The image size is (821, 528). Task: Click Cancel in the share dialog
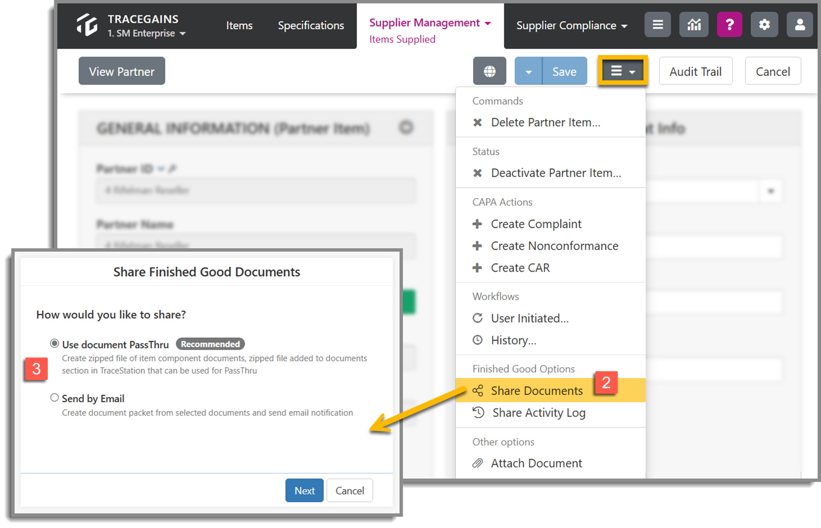click(349, 490)
